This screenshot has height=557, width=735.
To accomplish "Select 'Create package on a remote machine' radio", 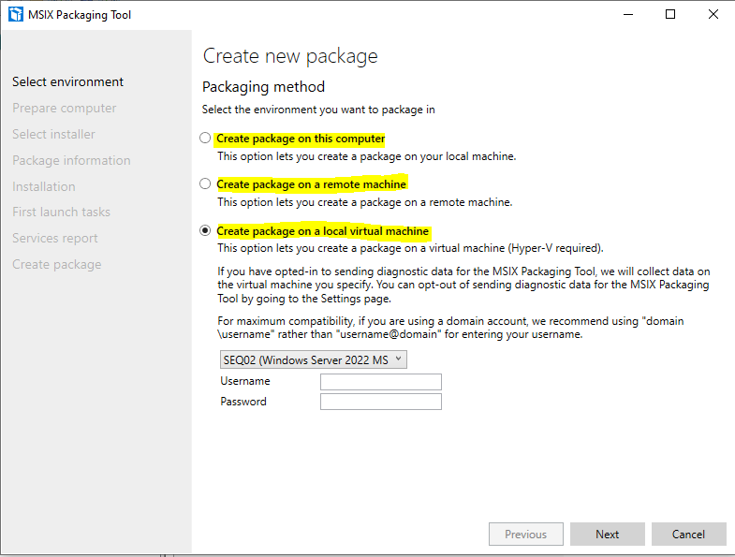I will point(206,184).
